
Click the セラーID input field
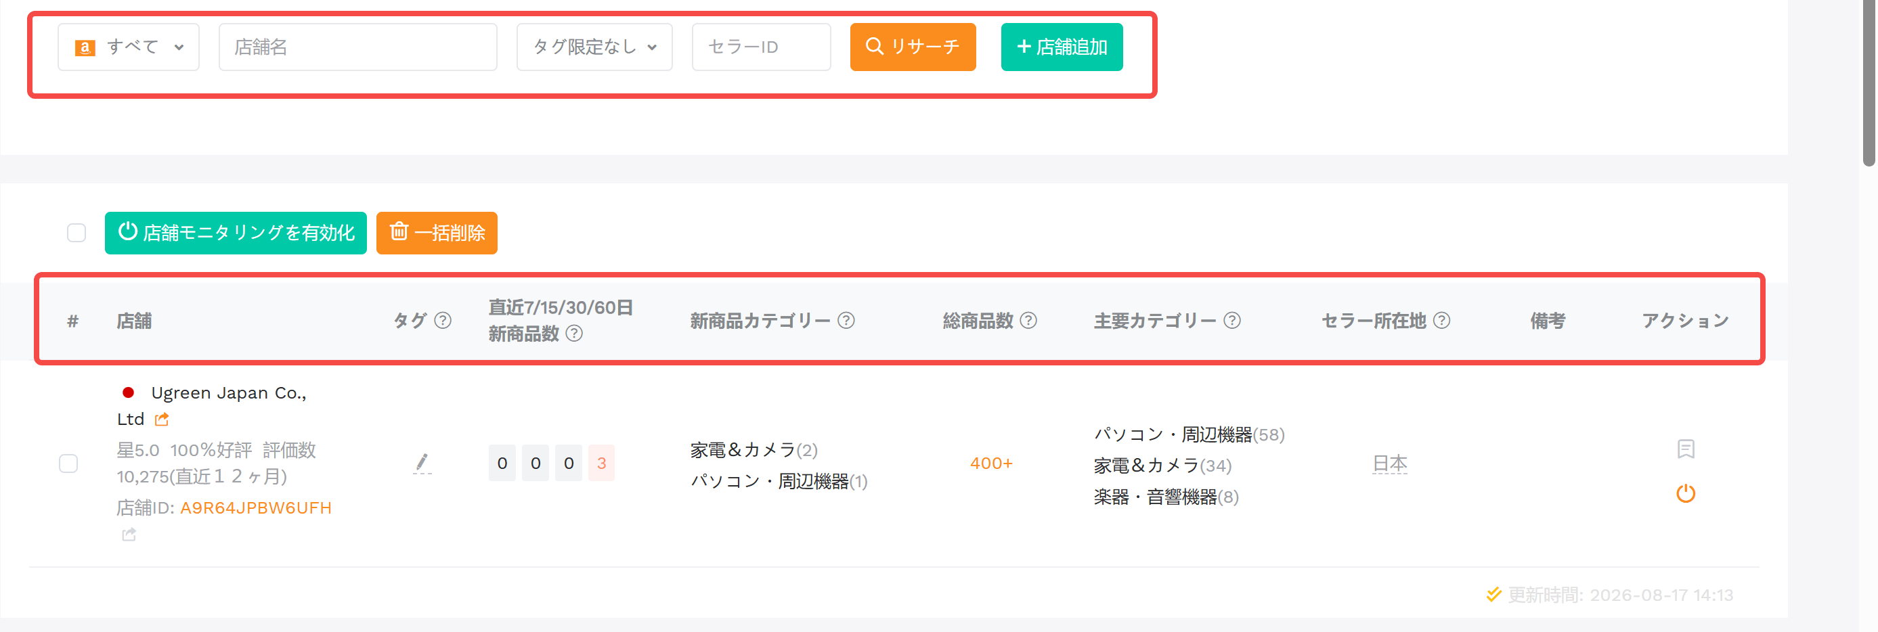pyautogui.click(x=760, y=47)
